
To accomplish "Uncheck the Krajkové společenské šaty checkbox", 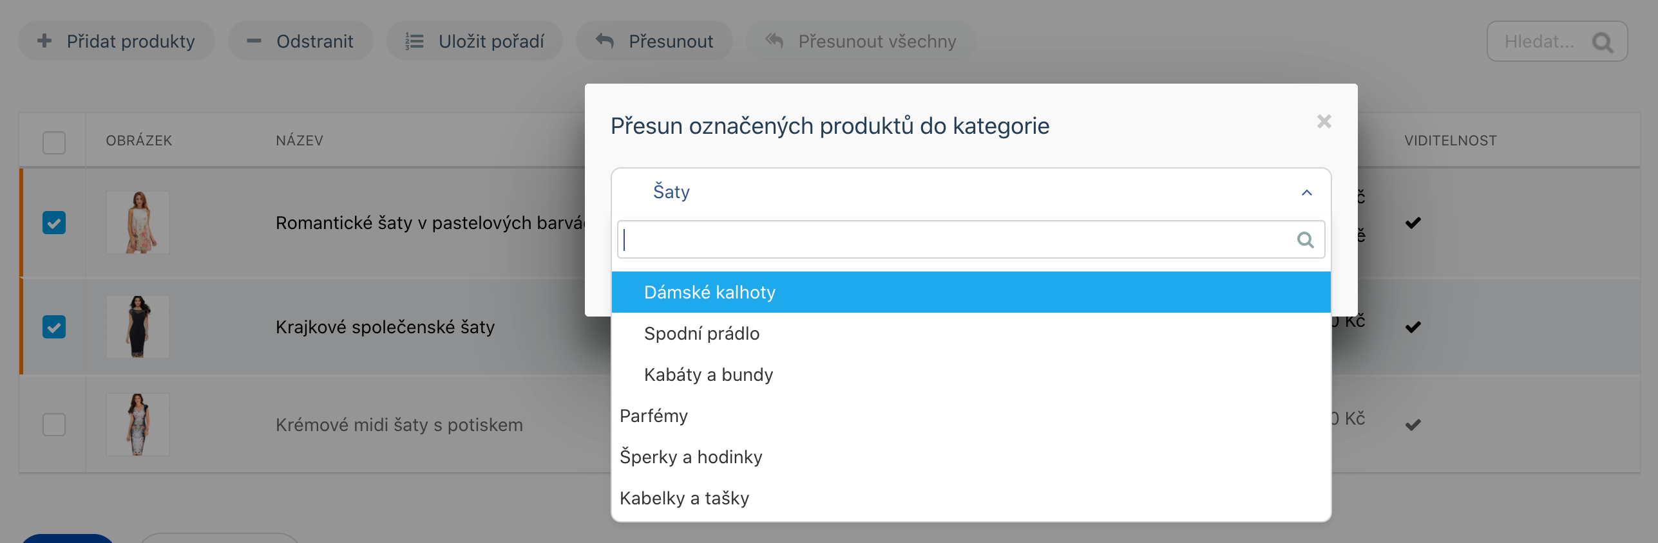I will 54,327.
